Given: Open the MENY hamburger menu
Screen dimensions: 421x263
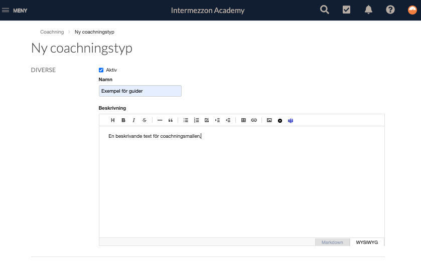Looking at the screenshot, I should click(15, 11).
